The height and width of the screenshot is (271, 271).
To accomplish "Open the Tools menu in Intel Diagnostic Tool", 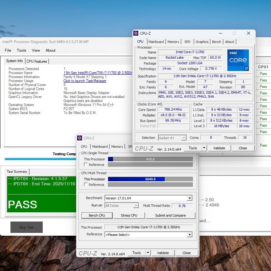I will click(22, 50).
